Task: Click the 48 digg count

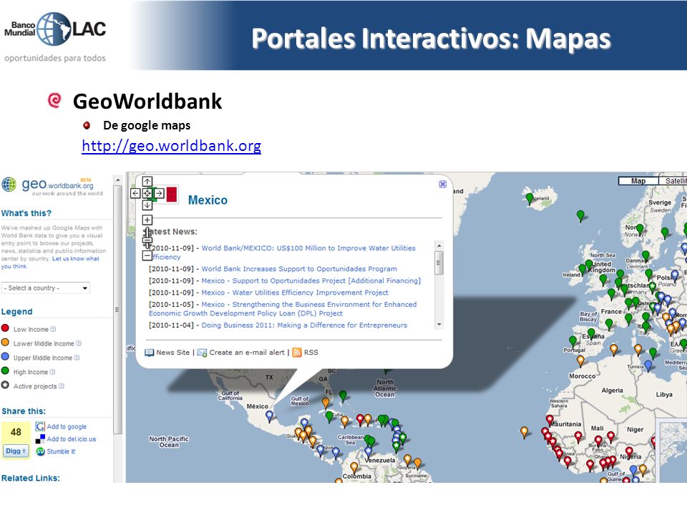Action: (x=16, y=432)
